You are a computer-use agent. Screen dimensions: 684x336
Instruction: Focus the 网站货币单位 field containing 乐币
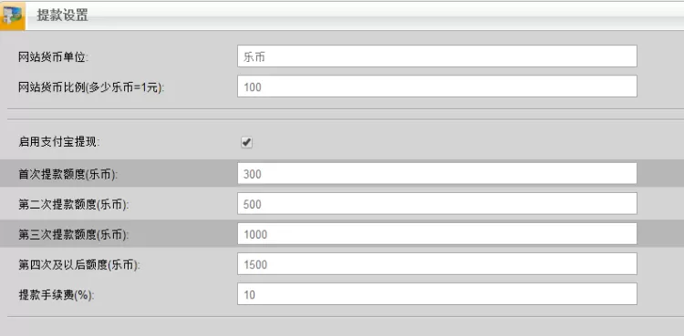(437, 56)
